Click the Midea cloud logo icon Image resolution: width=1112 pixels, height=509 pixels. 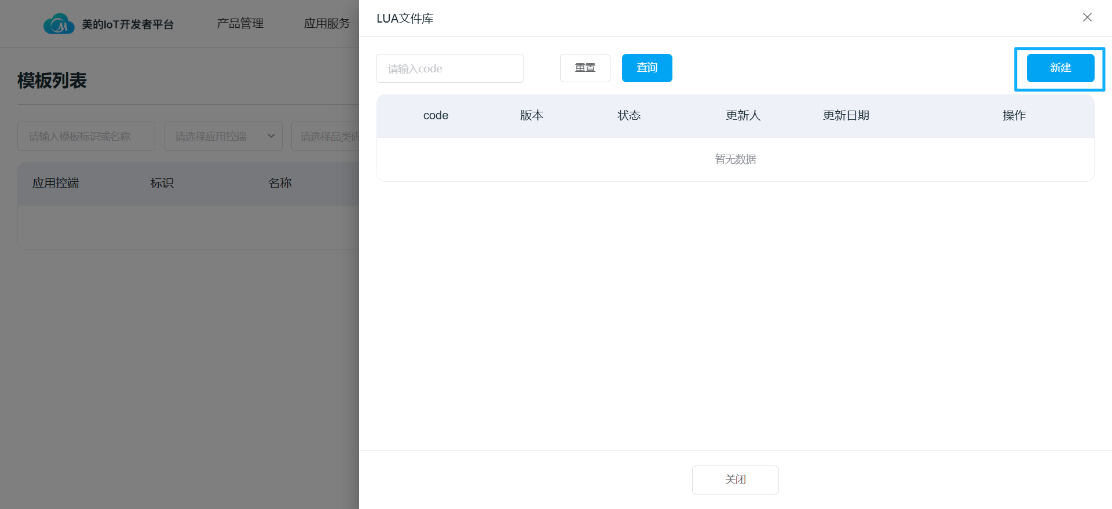point(58,24)
